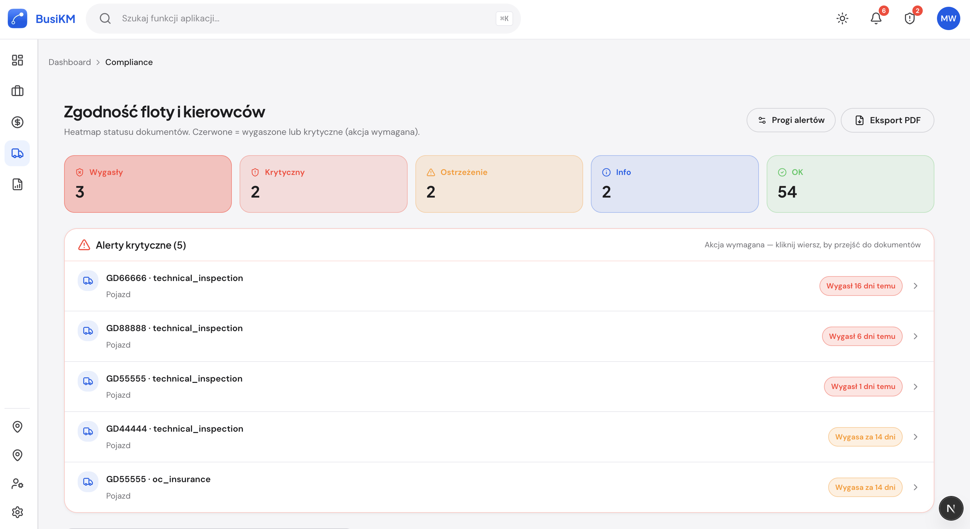Viewport: 970px width, 529px height.
Task: Select the Wygasły status card
Action: (x=148, y=184)
